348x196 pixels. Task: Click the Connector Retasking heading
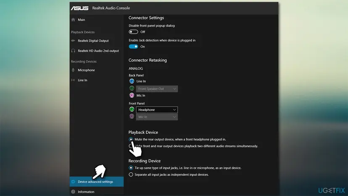(x=148, y=60)
